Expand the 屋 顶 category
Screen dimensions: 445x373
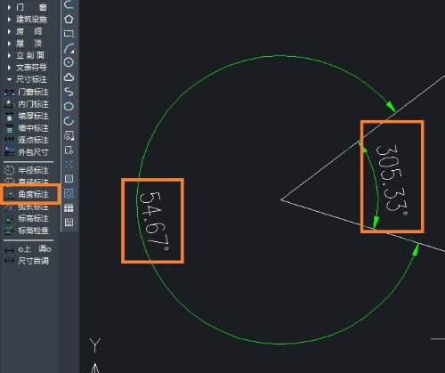tap(28, 44)
